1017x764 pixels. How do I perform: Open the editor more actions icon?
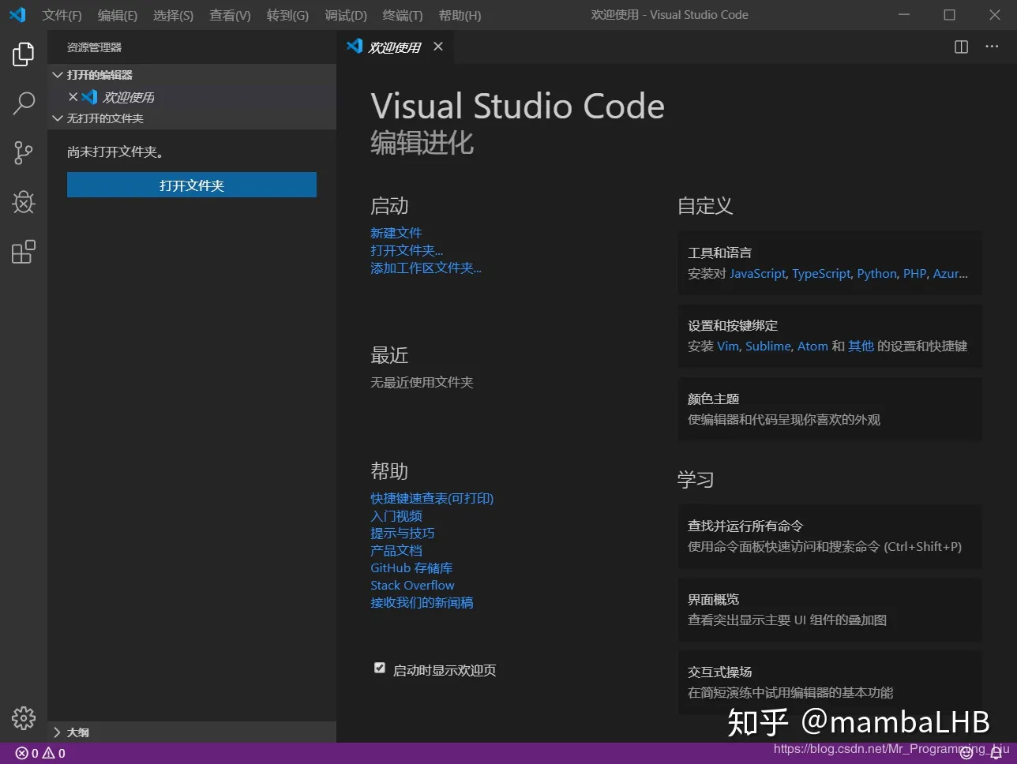991,47
